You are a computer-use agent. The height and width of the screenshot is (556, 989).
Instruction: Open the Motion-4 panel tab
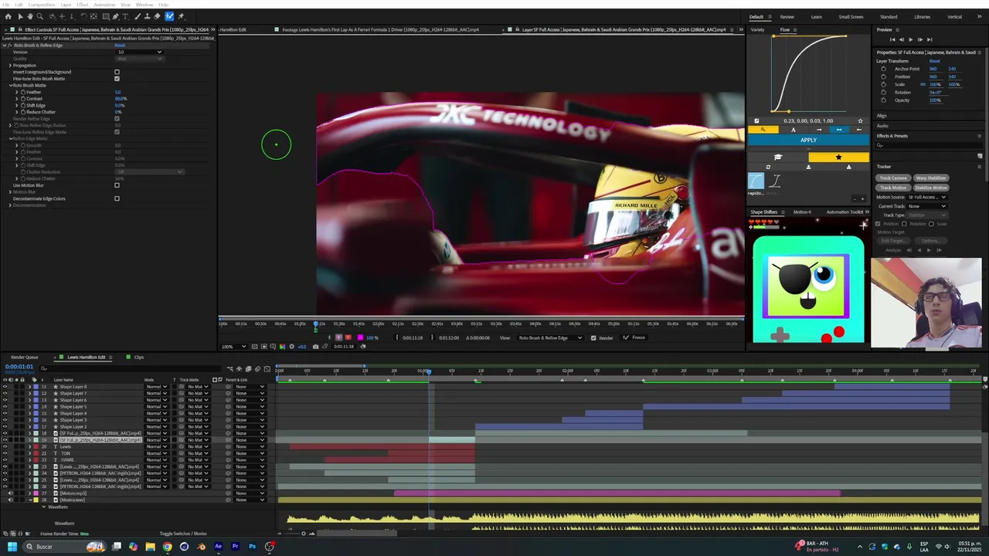click(x=802, y=212)
